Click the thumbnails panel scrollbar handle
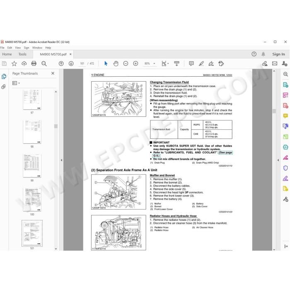290x290 pixels. [56, 126]
